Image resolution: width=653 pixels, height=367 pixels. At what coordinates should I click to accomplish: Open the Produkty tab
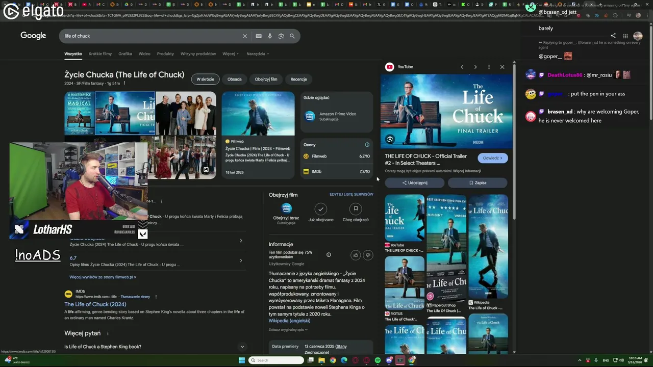165,54
